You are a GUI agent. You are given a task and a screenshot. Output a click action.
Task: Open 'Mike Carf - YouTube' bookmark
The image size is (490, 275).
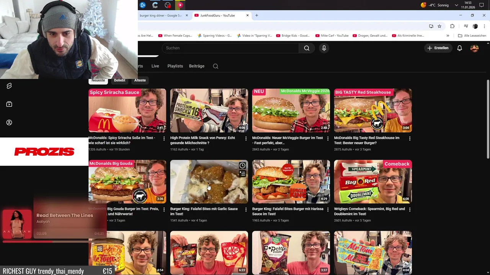(x=332, y=36)
